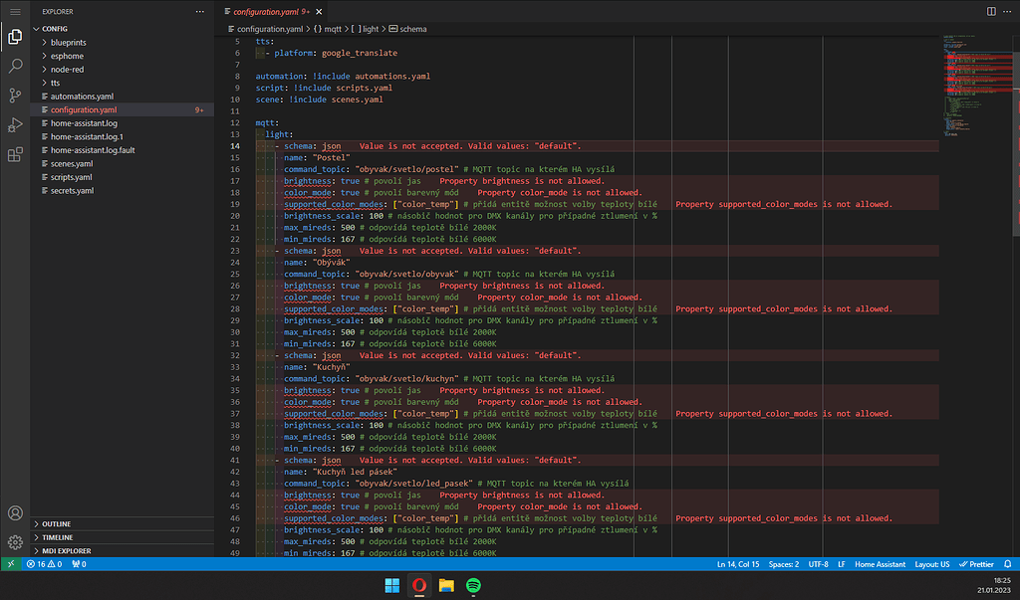The width and height of the screenshot is (1020, 600).
Task: Click "Postel" name value on line 15
Action: click(x=331, y=158)
